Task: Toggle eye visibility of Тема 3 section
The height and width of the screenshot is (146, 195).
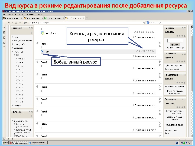Action: click(160, 77)
